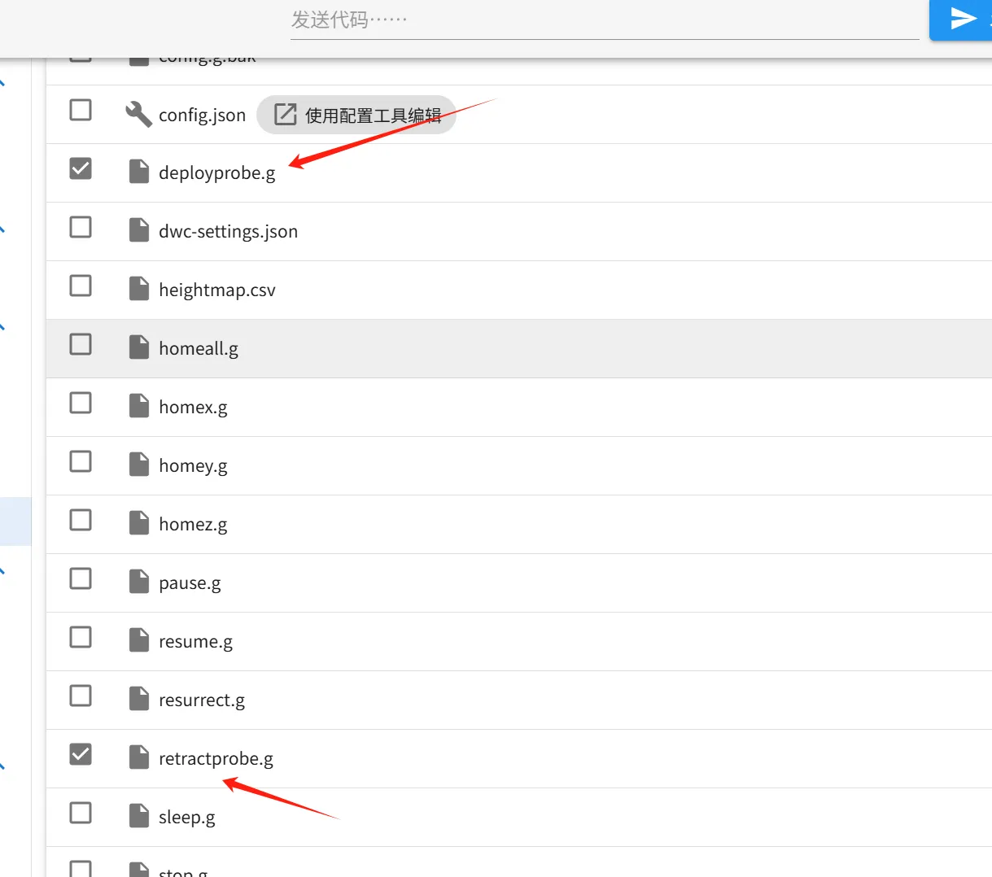The width and height of the screenshot is (992, 877).
Task: Click the file icon next to retractprobe.g
Action: 139,758
